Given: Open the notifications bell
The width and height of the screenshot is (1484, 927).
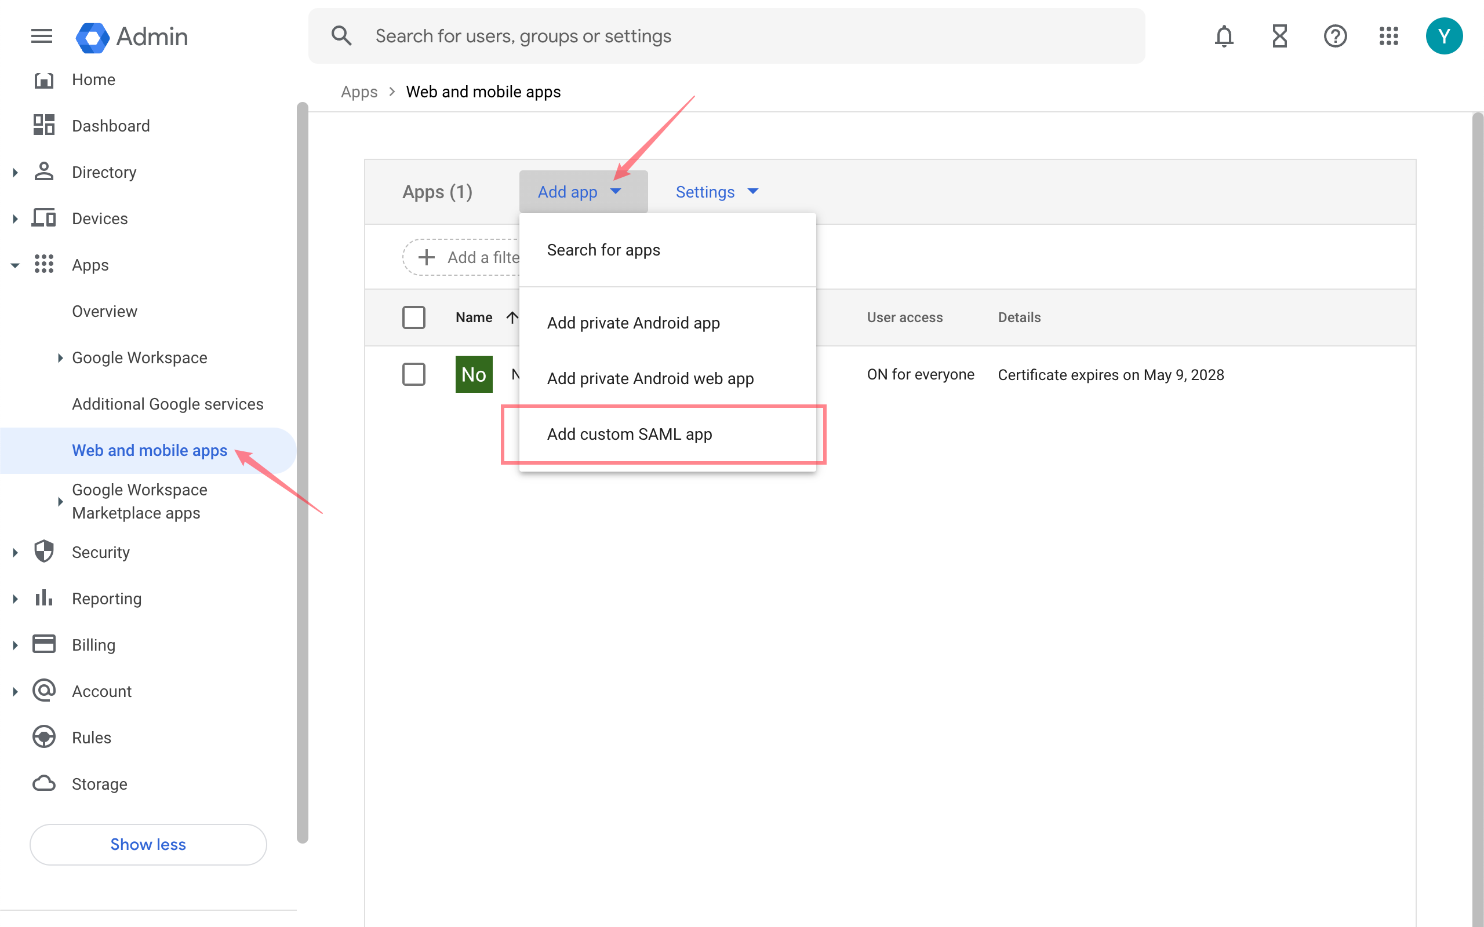Looking at the screenshot, I should click(1223, 36).
